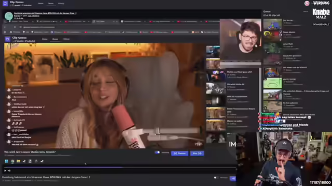The width and height of the screenshot is (332, 186).
Task: Select the bright green field clip thumbnail
Action: pos(272,83)
